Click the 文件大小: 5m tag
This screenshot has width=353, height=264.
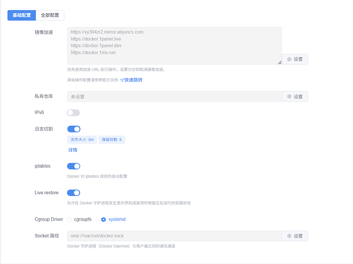tap(82, 140)
